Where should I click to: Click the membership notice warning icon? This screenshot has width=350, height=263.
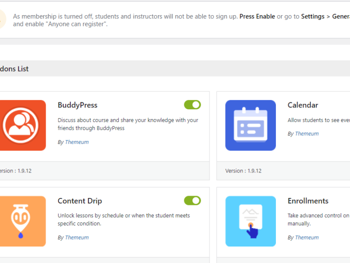pos(2,19)
